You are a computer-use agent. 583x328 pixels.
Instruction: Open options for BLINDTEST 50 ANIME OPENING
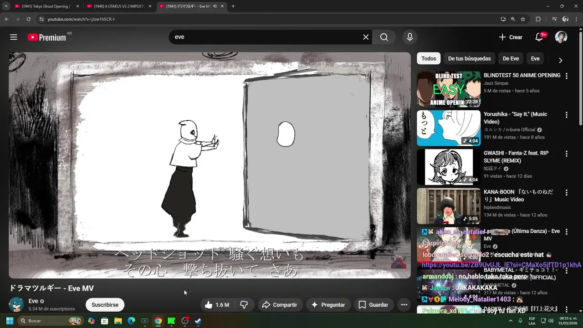(x=567, y=76)
